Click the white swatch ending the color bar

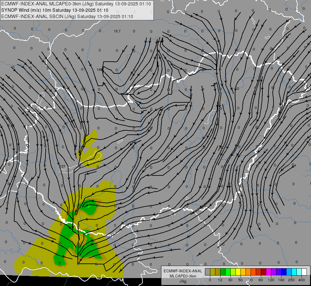point(304,272)
